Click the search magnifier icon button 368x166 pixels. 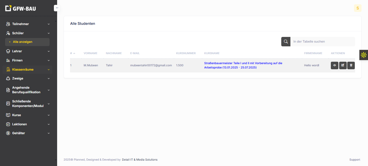286,41
